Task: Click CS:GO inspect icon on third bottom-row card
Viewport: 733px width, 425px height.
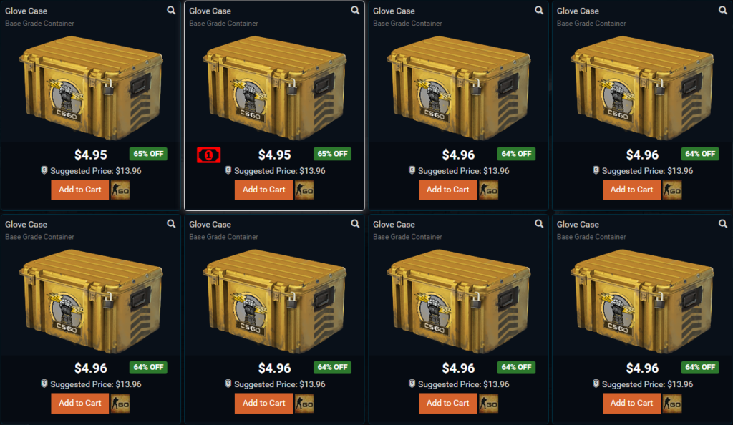Action: click(x=488, y=404)
